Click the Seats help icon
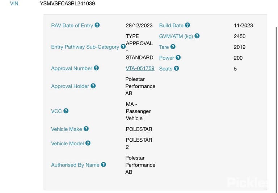278x193 pixels. click(x=176, y=68)
